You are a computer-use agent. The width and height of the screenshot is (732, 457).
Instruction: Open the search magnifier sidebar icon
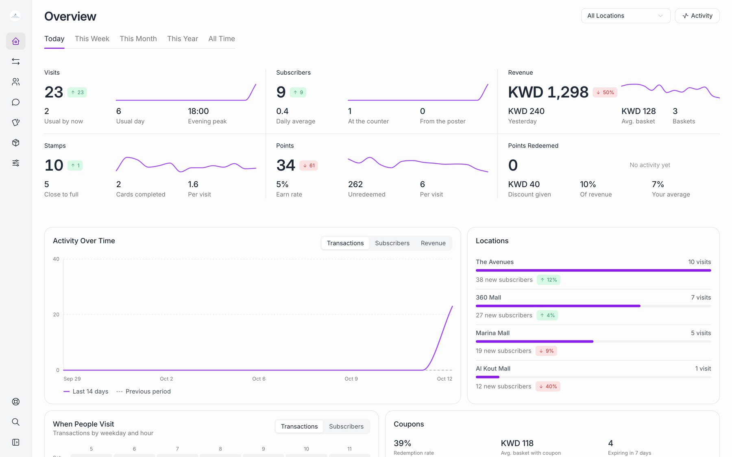tap(15, 422)
